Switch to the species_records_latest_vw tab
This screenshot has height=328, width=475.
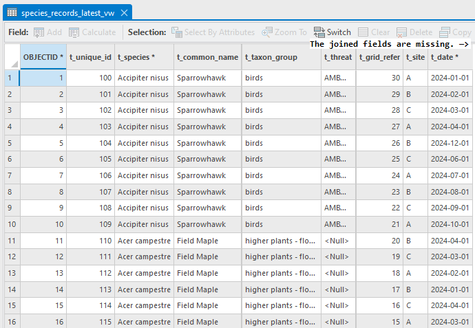(x=67, y=12)
